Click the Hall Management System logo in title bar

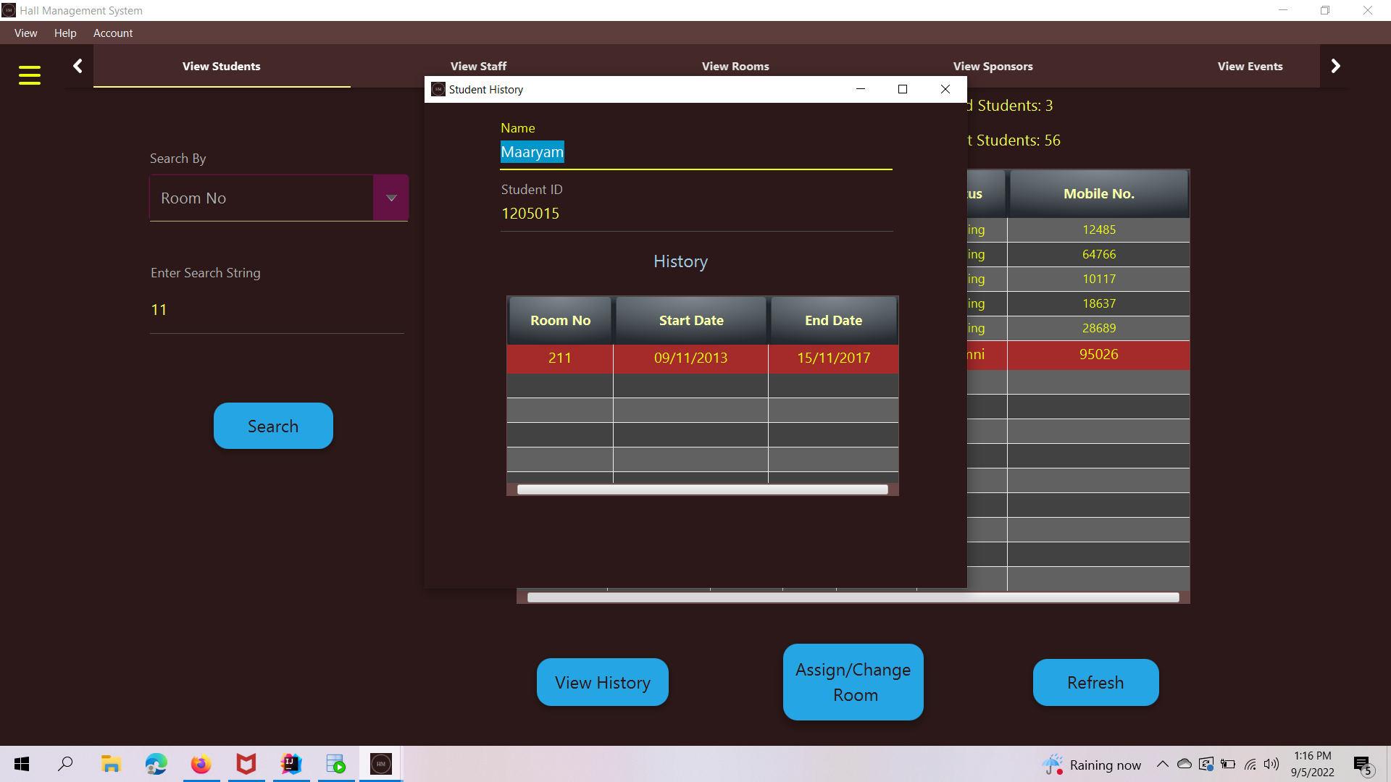(9, 10)
